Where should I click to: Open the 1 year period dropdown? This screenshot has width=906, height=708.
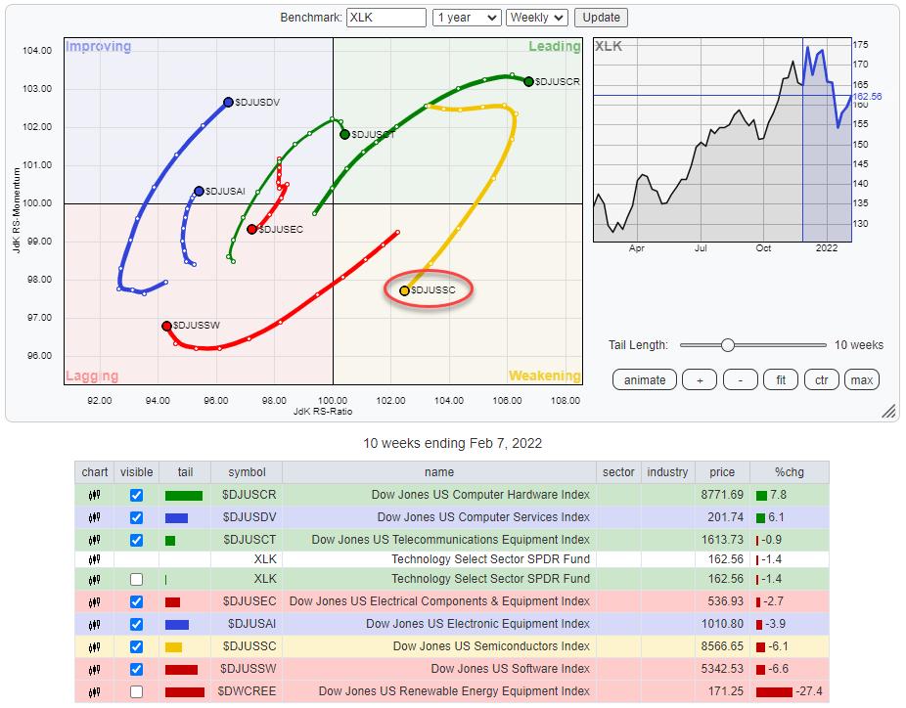467,18
